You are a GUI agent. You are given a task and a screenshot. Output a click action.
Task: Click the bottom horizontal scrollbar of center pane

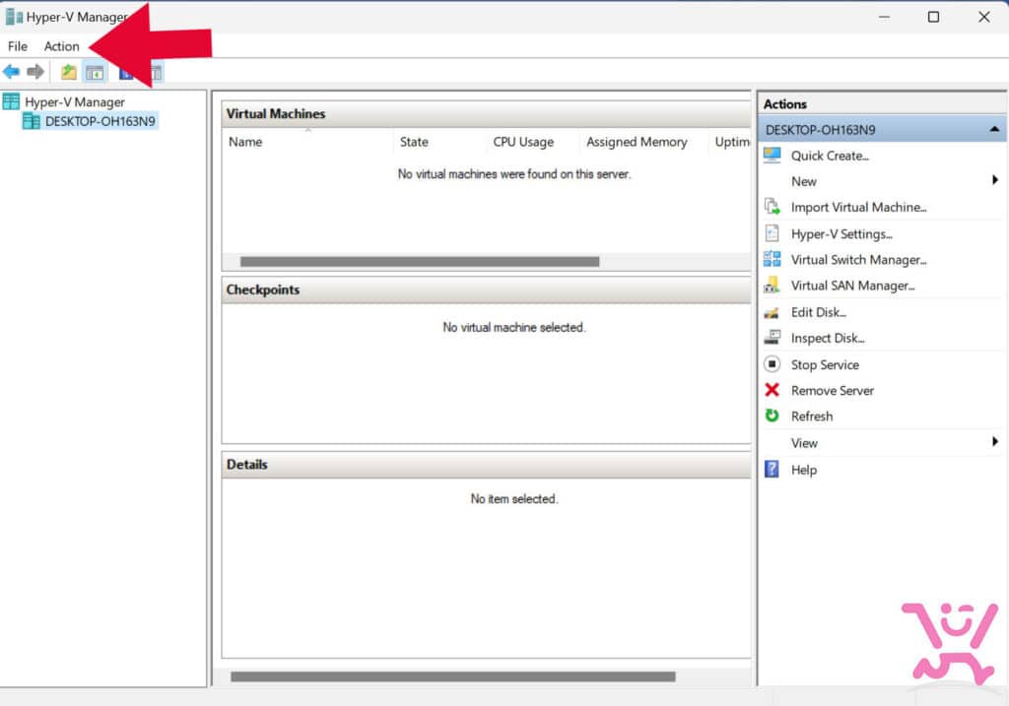453,676
